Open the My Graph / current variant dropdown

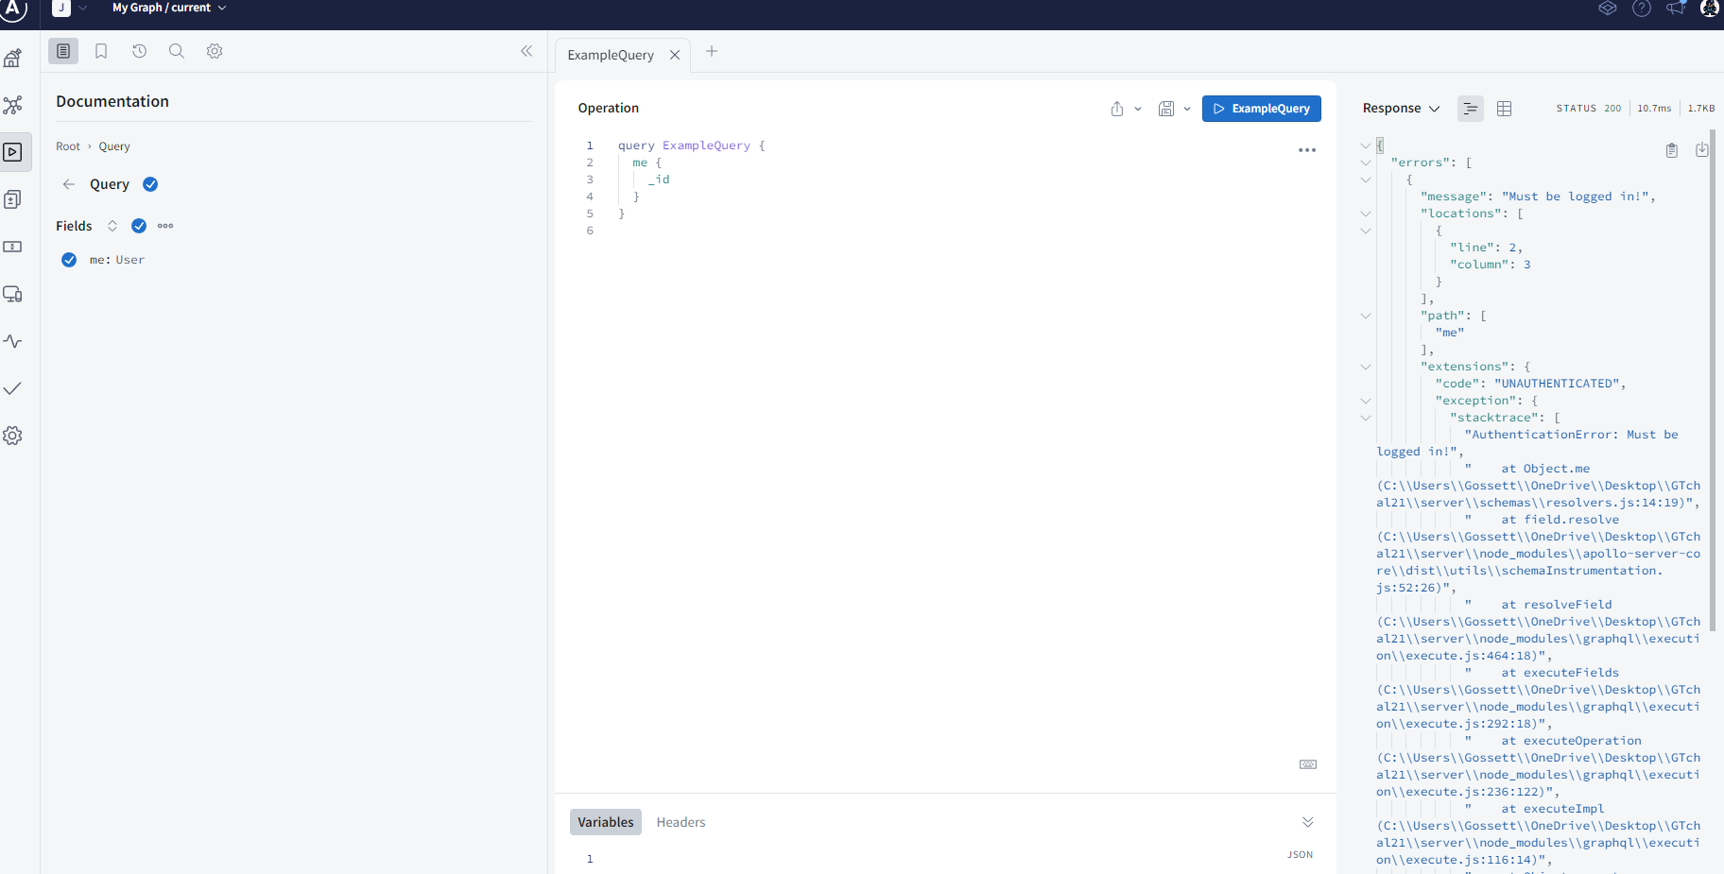169,8
